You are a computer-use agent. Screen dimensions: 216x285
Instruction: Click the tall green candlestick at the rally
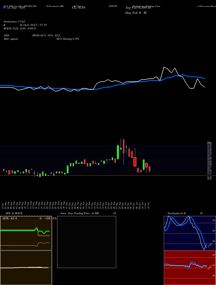pos(118,152)
